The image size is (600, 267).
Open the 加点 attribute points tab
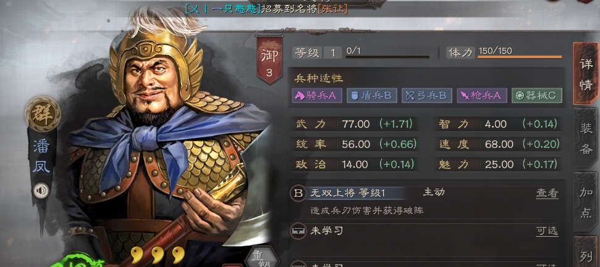[x=585, y=202]
